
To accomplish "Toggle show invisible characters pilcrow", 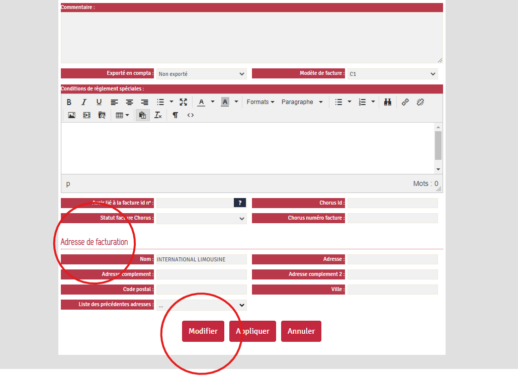I will pyautogui.click(x=175, y=115).
